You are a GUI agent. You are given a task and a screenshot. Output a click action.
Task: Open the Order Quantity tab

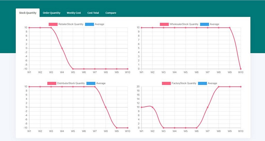tap(52, 13)
